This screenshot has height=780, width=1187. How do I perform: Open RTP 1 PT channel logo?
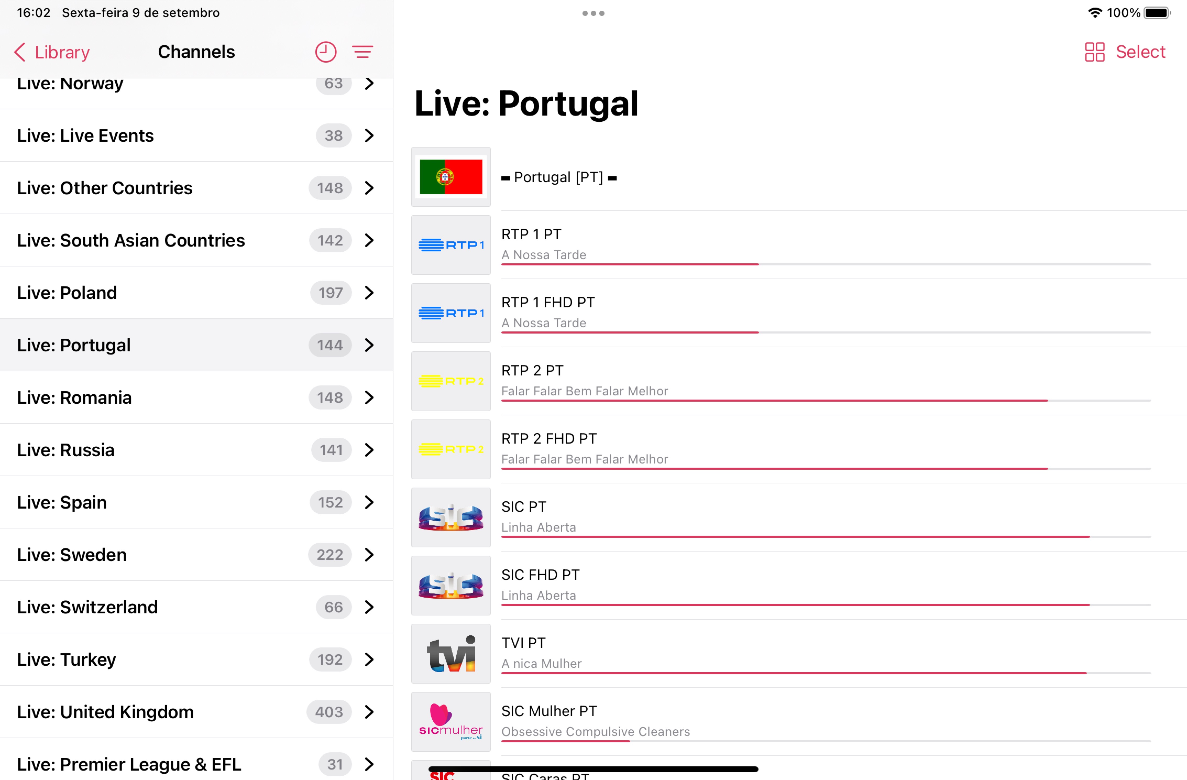tap(450, 245)
